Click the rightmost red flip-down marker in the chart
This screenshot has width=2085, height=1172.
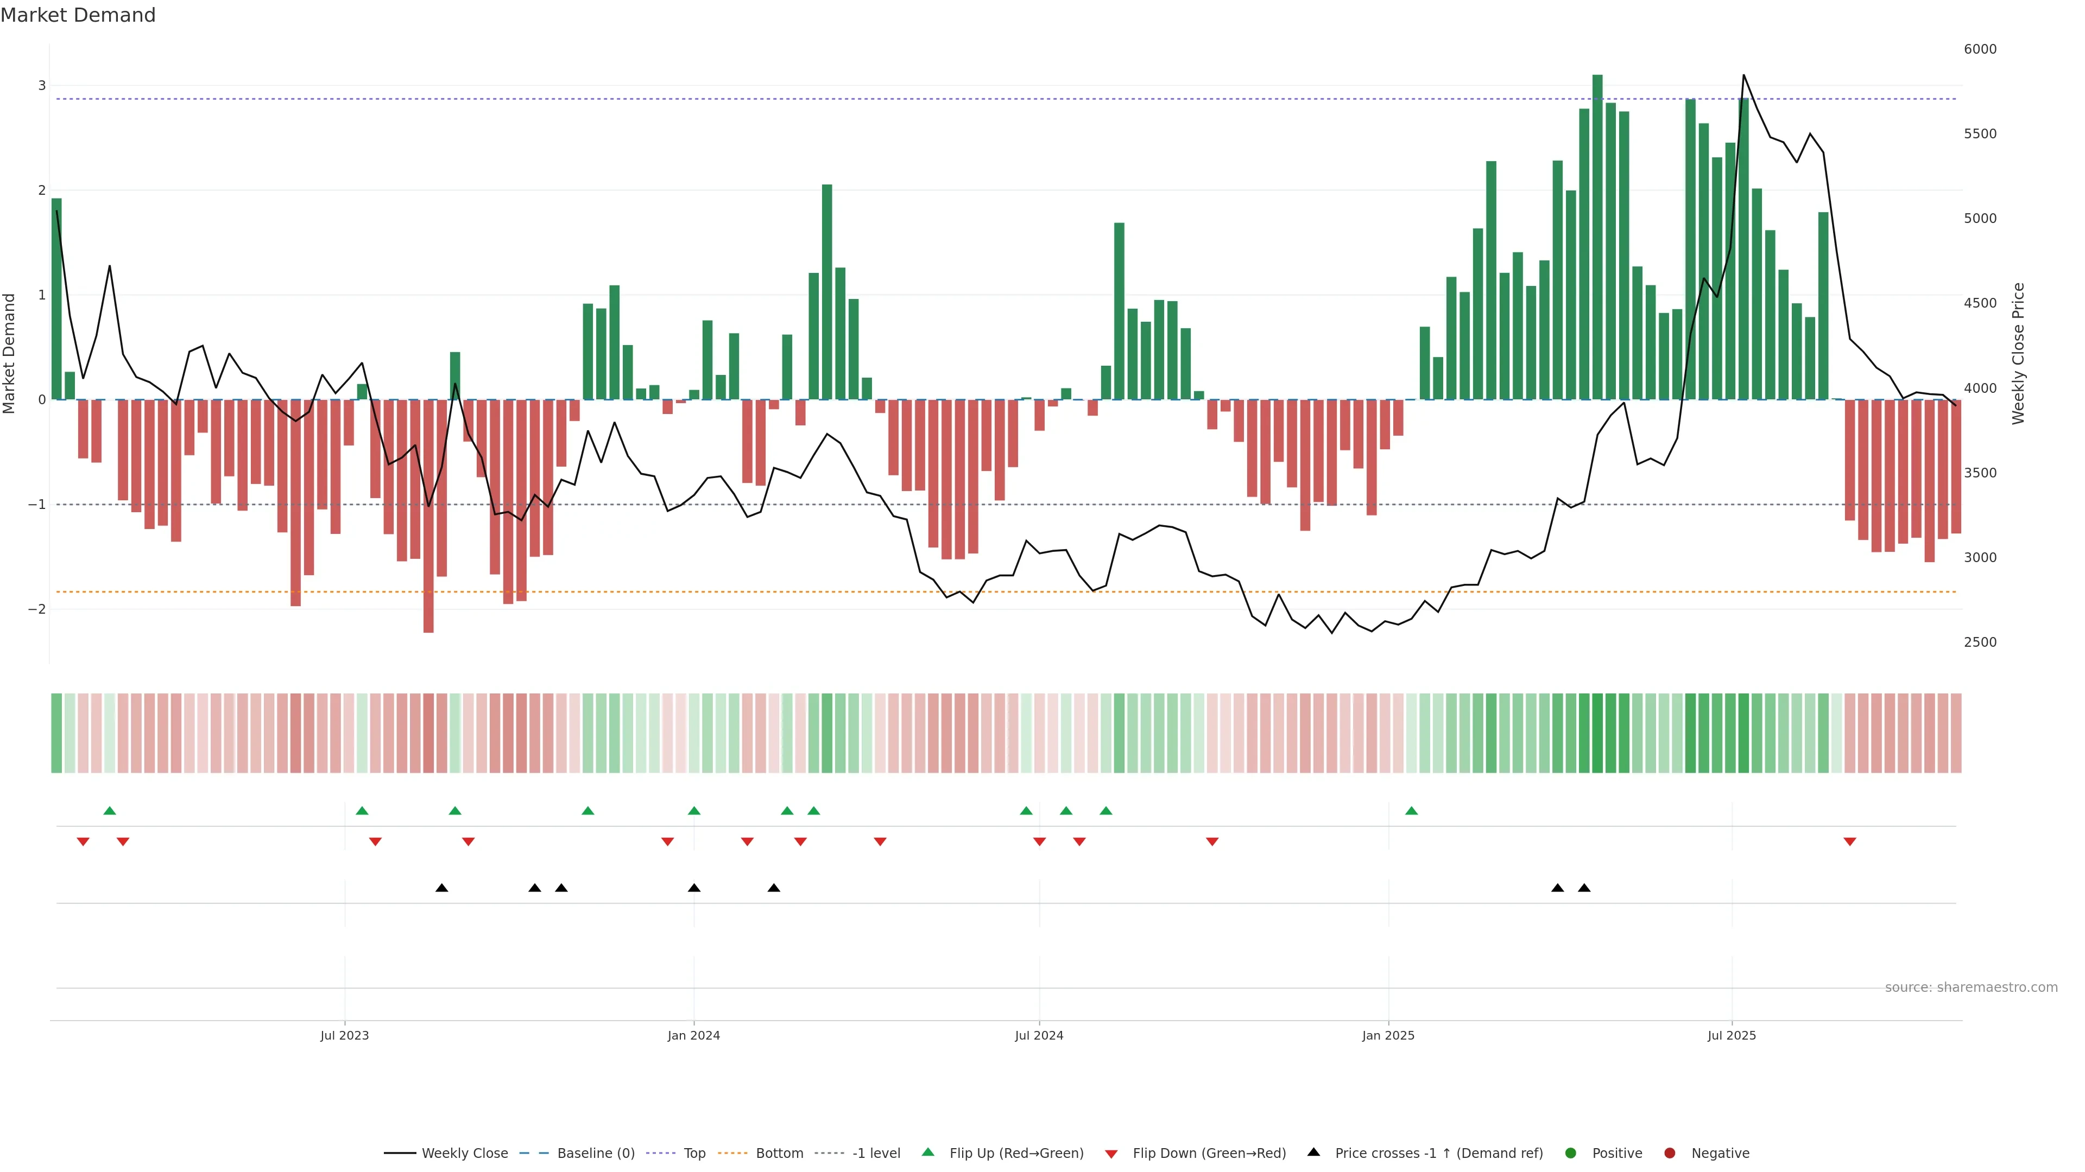point(1849,841)
